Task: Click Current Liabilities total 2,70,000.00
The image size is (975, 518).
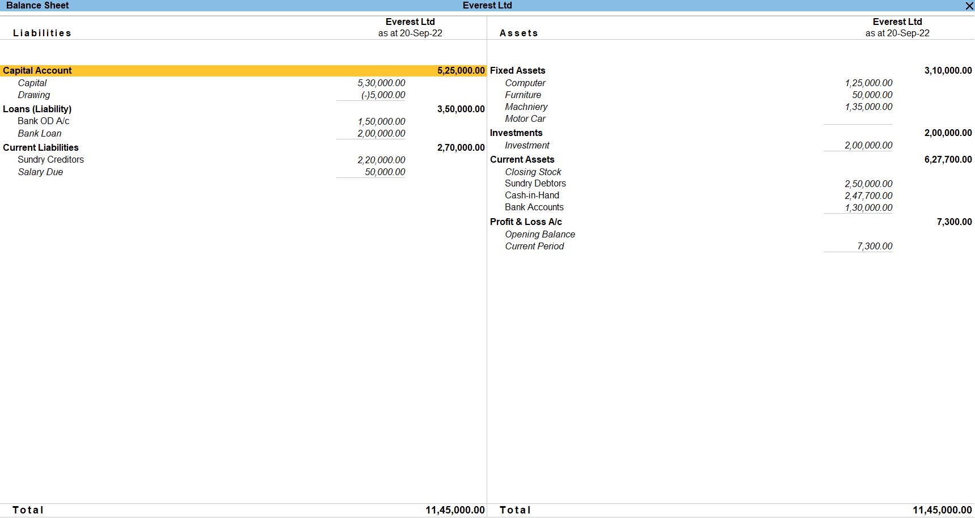Action: (x=461, y=148)
